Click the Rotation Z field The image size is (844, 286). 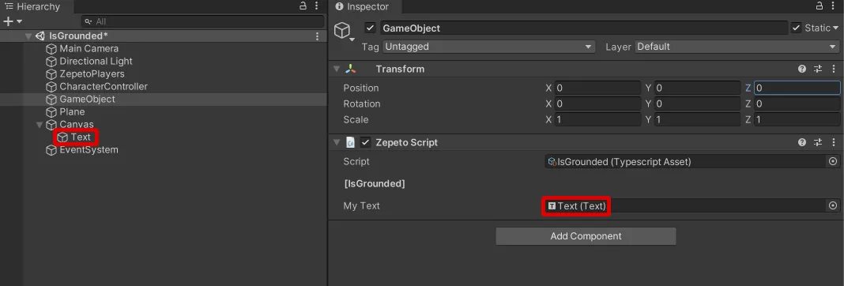click(x=797, y=104)
